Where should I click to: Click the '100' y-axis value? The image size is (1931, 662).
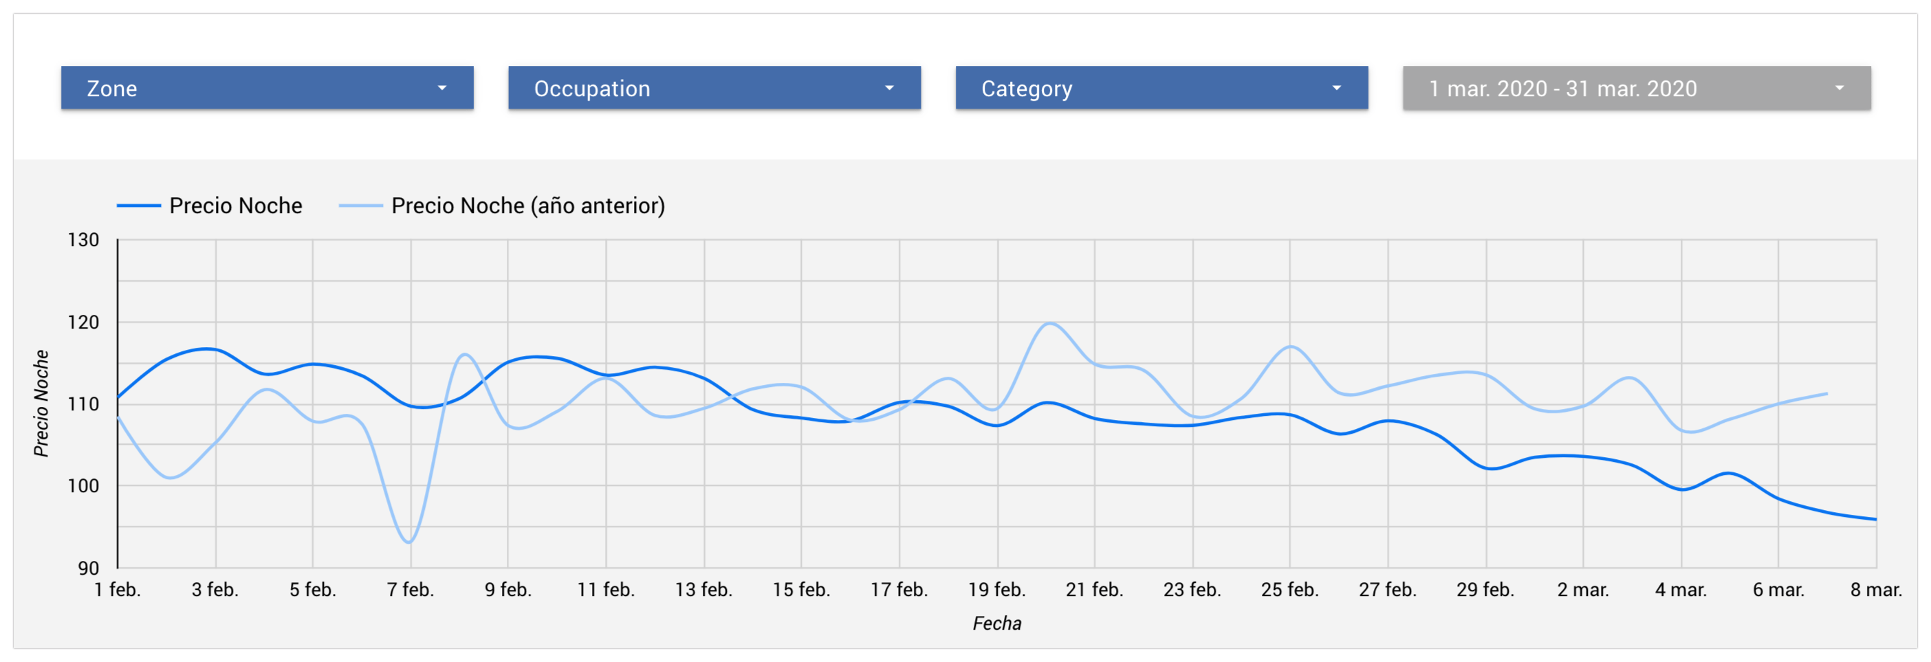[x=83, y=486]
